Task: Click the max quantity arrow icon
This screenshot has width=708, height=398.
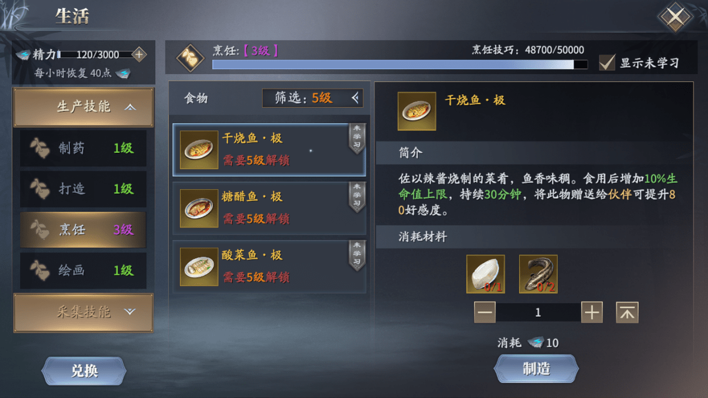Action: click(x=627, y=313)
